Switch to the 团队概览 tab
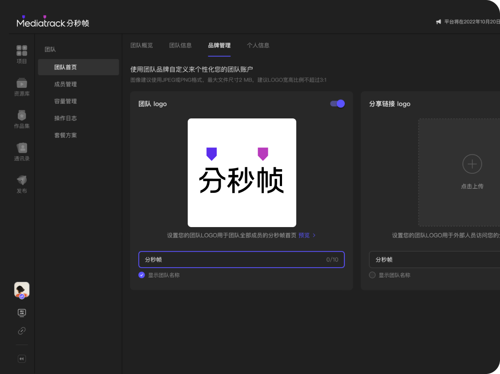 141,45
